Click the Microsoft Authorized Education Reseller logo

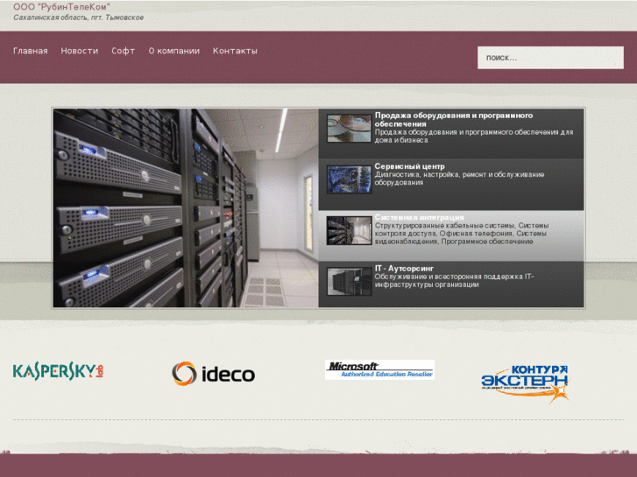tap(379, 369)
